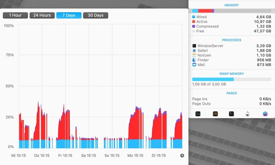Click the Di 15:15 axis label
Viewport: 275px width, 165px height.
(x=159, y=156)
